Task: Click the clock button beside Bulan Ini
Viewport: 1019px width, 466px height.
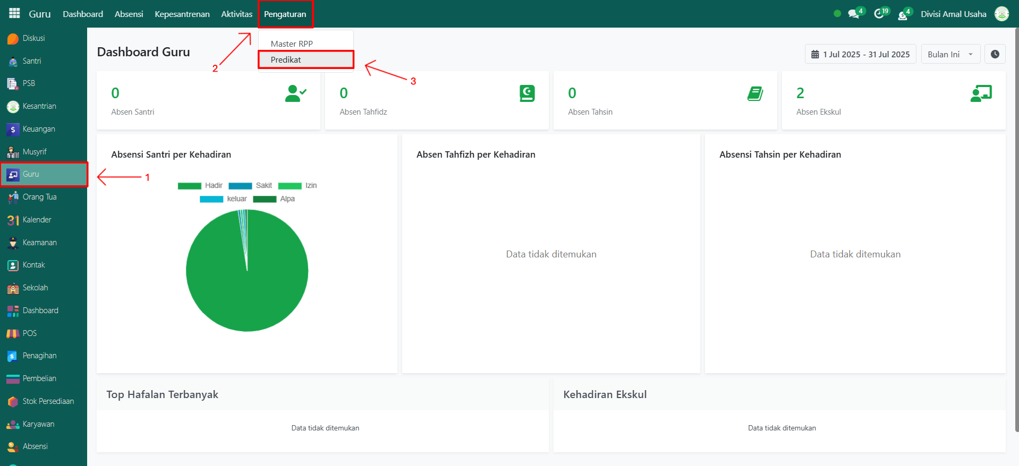Action: coord(995,54)
